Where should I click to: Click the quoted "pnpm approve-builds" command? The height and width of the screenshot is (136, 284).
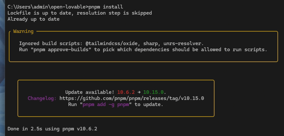coord(62,50)
